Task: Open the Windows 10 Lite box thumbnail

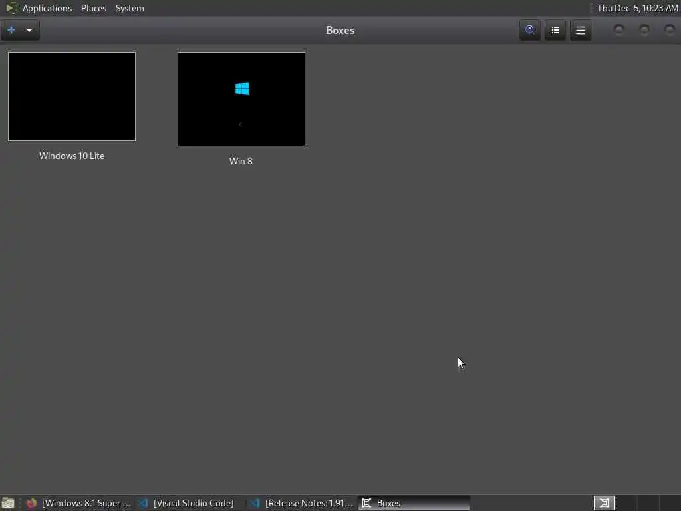Action: [72, 96]
